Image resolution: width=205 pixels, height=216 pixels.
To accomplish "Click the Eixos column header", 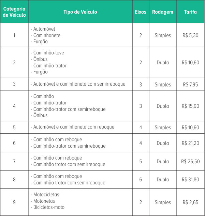I will (141, 12).
